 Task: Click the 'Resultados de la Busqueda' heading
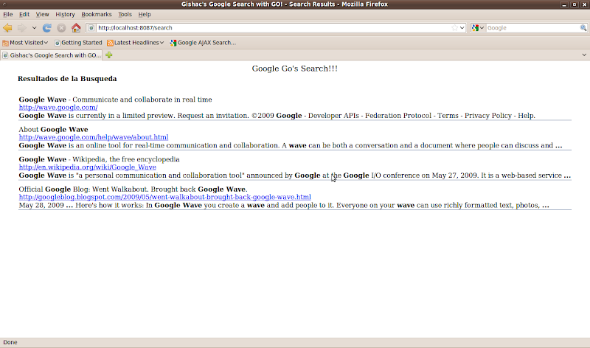pyautogui.click(x=67, y=79)
